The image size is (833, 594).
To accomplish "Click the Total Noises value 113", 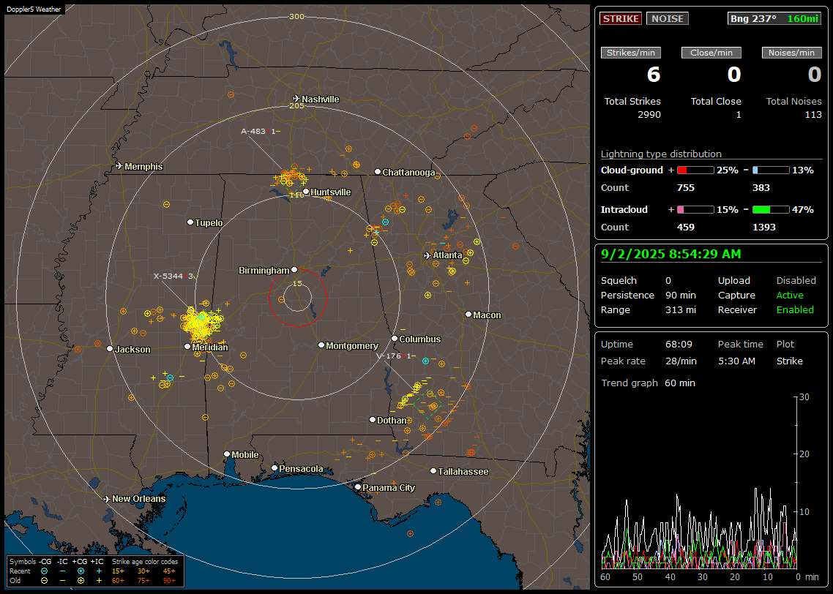I will 813,115.
